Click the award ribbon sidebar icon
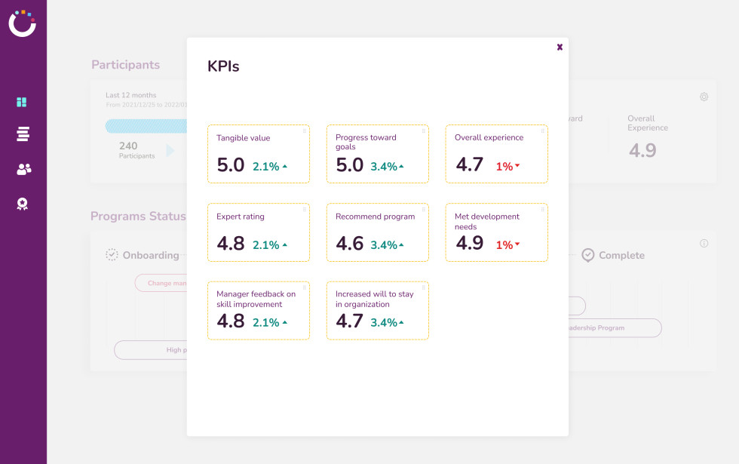 [x=23, y=204]
